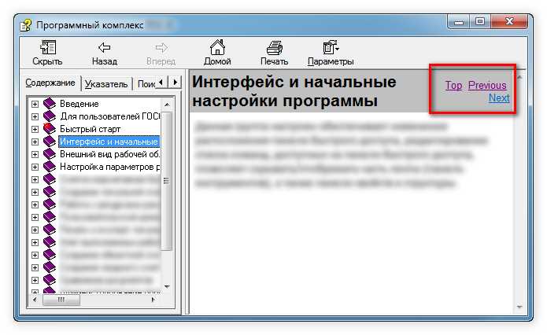The width and height of the screenshot is (547, 335).
Task: Click the Скрыть toolbar icon
Action: 48,47
